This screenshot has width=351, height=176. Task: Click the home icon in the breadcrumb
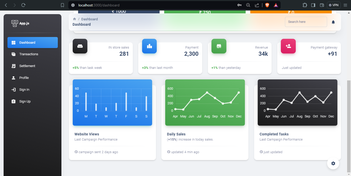(74, 19)
